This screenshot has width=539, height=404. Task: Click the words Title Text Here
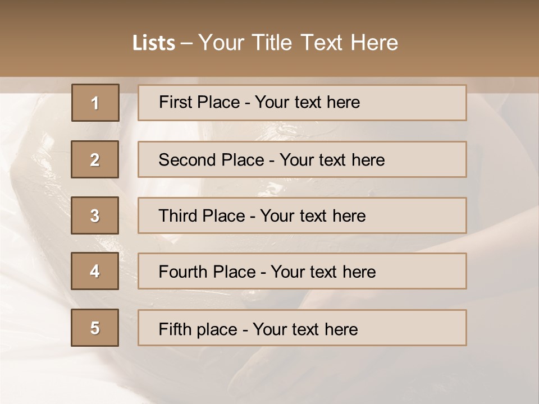[x=325, y=43]
